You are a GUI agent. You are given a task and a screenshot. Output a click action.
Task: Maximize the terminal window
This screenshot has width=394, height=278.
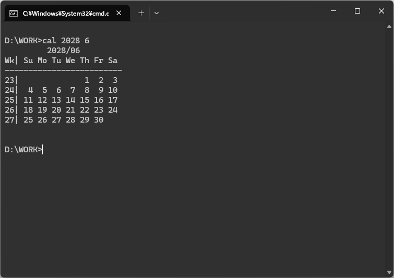357,11
